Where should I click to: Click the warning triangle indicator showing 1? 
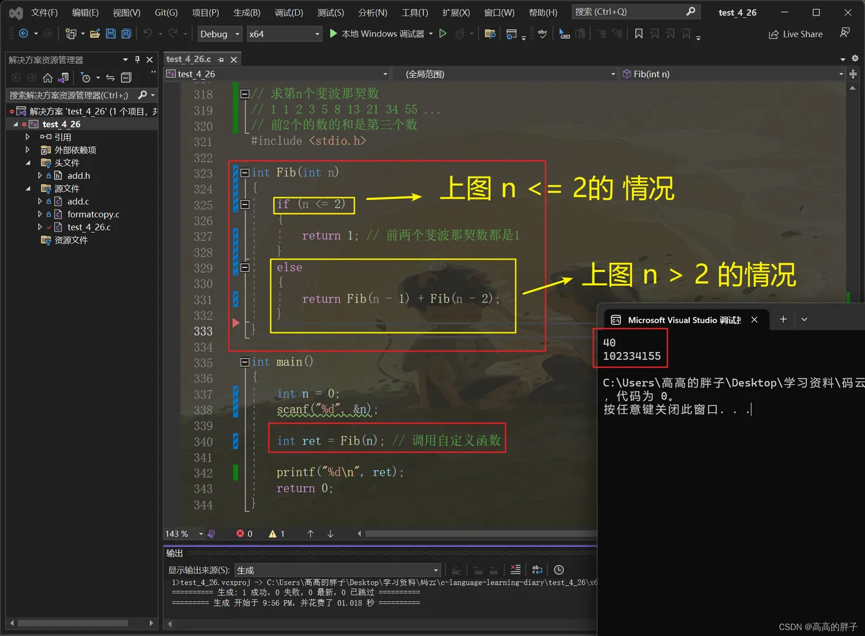tap(277, 533)
